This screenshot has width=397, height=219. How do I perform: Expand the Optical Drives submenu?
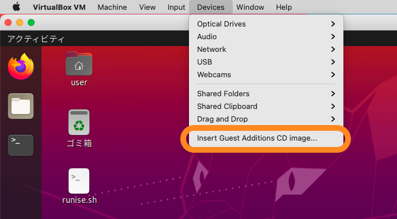[x=266, y=24]
